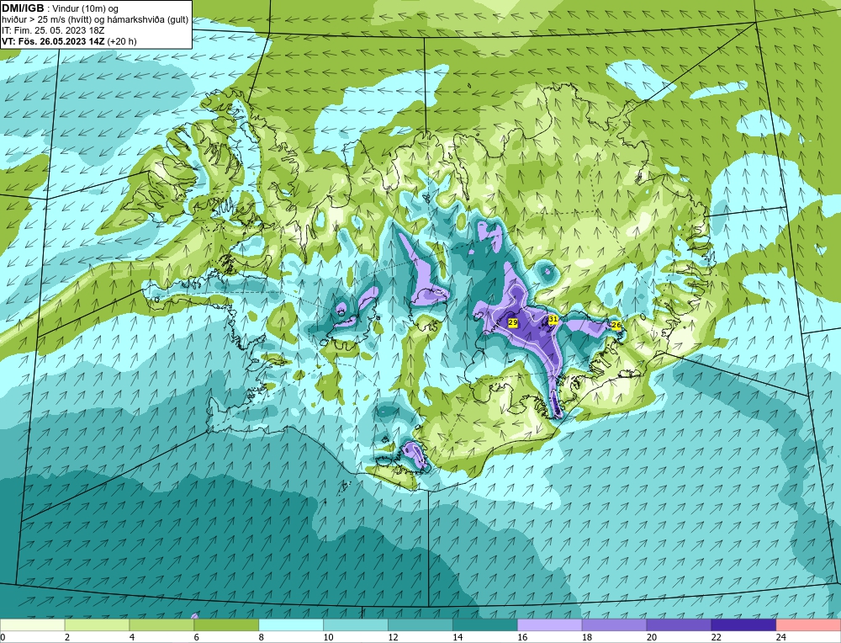Pick the cyan 10–12 scale swatch

(356, 624)
